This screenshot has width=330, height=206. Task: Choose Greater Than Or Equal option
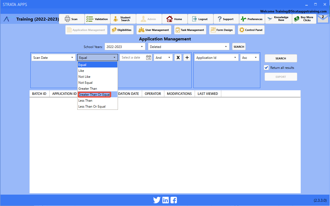click(98, 94)
